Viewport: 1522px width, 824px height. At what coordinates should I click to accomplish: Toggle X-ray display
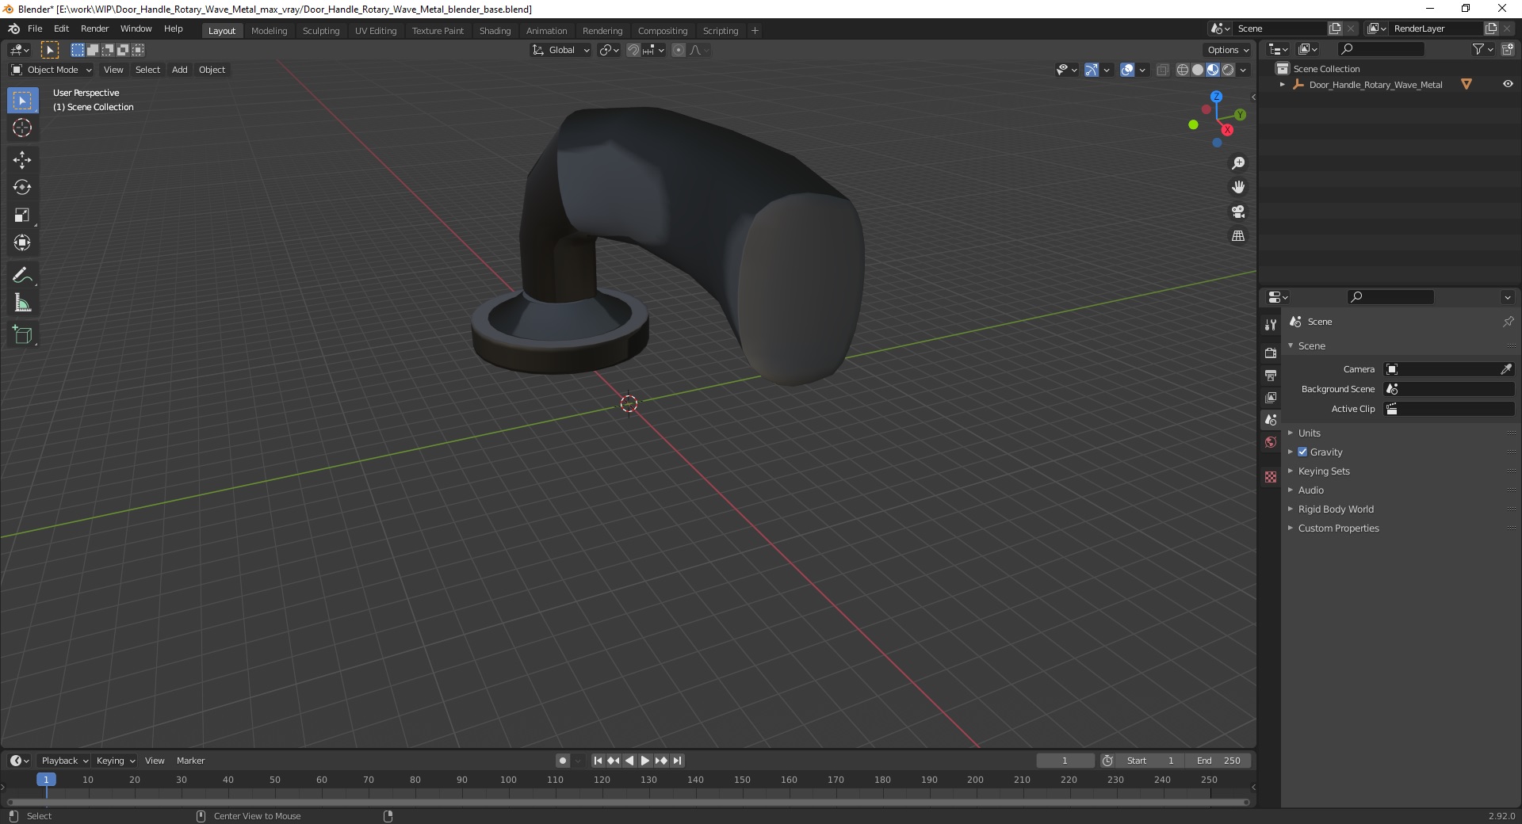tap(1162, 70)
